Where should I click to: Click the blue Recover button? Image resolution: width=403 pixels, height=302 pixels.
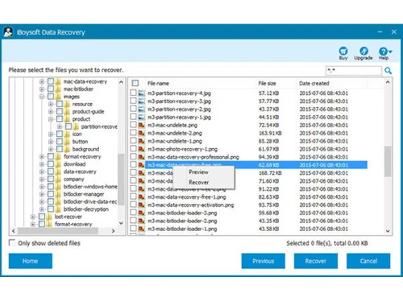pyautogui.click(x=316, y=261)
